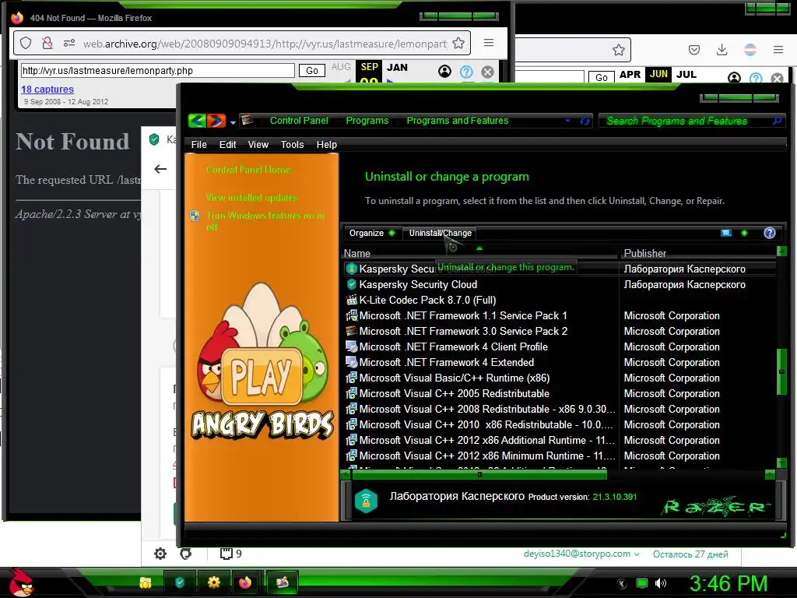Click the Wayback help icon in left window
Screen dimensions: 797x598
point(466,72)
